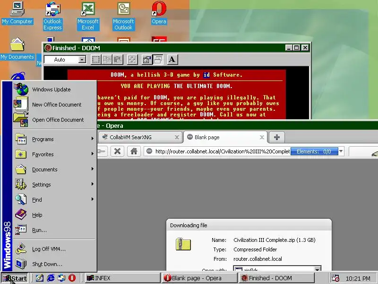Select Shut Down... in Start menu

tap(55, 264)
